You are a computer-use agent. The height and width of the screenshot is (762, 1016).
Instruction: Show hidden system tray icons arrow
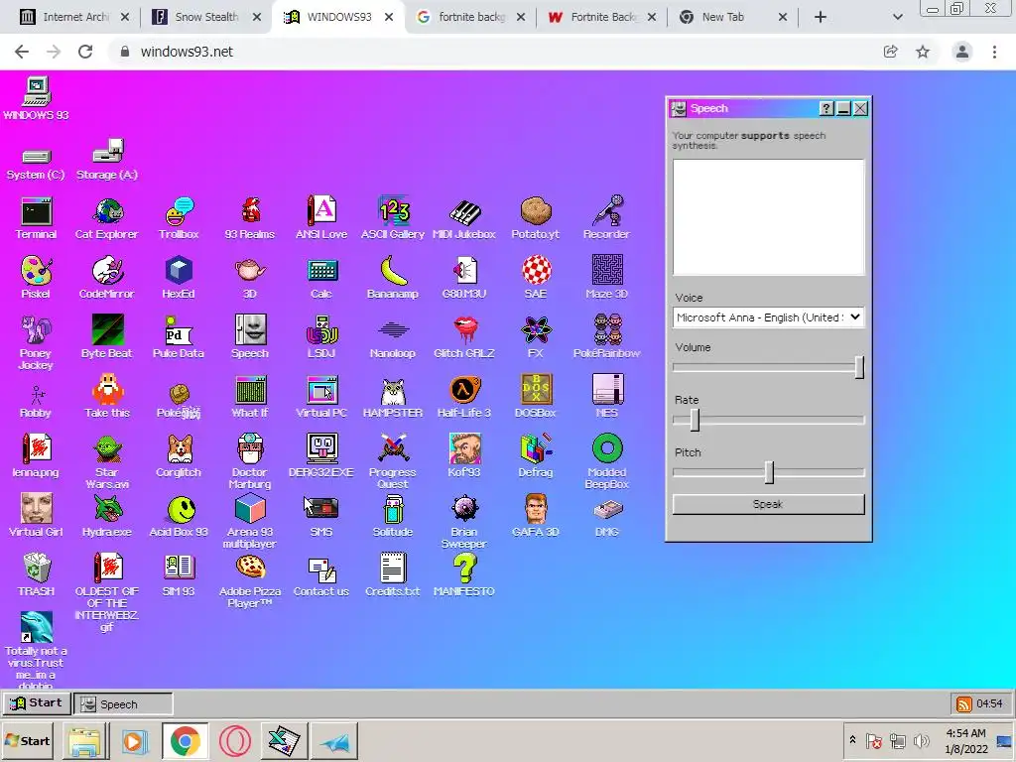click(852, 739)
